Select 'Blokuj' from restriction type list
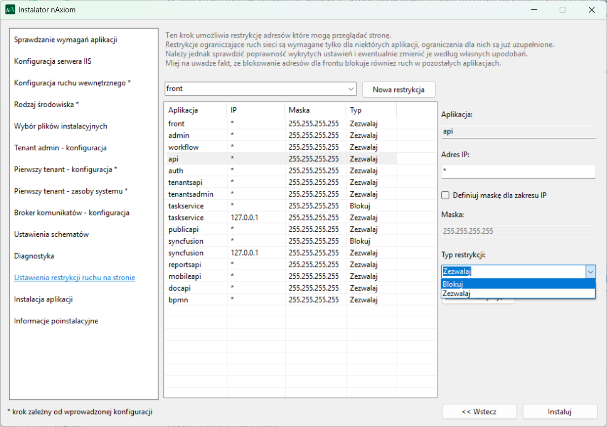The image size is (607, 427). tap(518, 284)
